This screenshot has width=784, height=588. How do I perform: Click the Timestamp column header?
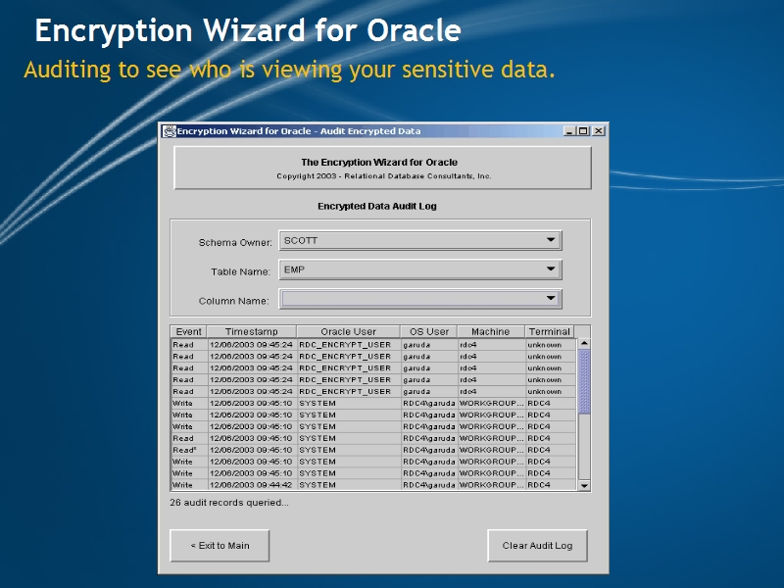pyautogui.click(x=252, y=331)
